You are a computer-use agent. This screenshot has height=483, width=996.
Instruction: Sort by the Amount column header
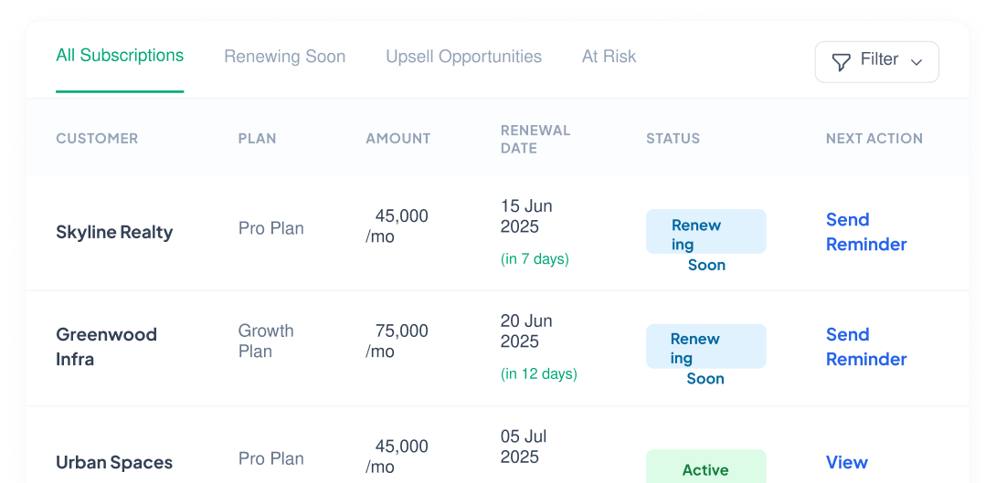pyautogui.click(x=398, y=139)
